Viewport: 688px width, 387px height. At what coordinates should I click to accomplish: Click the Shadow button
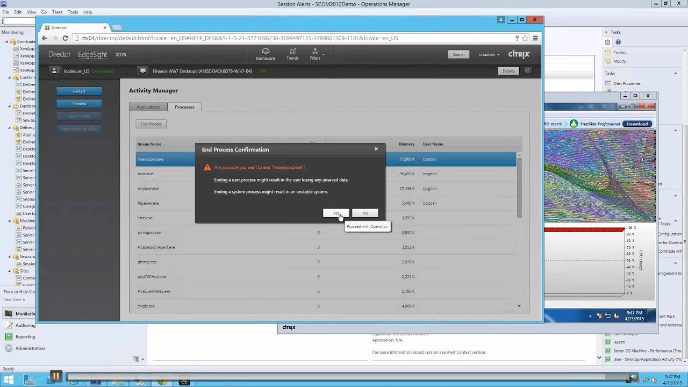(79, 104)
